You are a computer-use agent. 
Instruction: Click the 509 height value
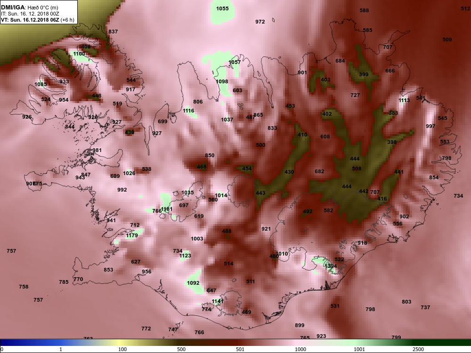447,40
